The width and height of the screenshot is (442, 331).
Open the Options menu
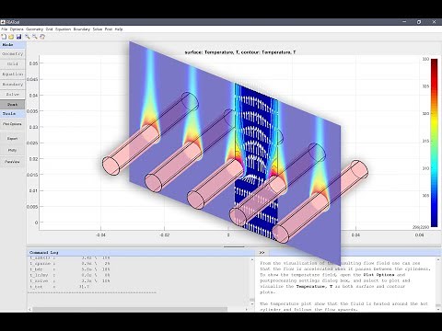coord(17,29)
